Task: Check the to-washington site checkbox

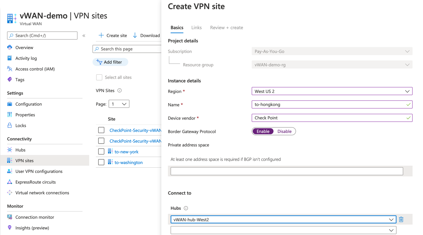Action: 101,162
